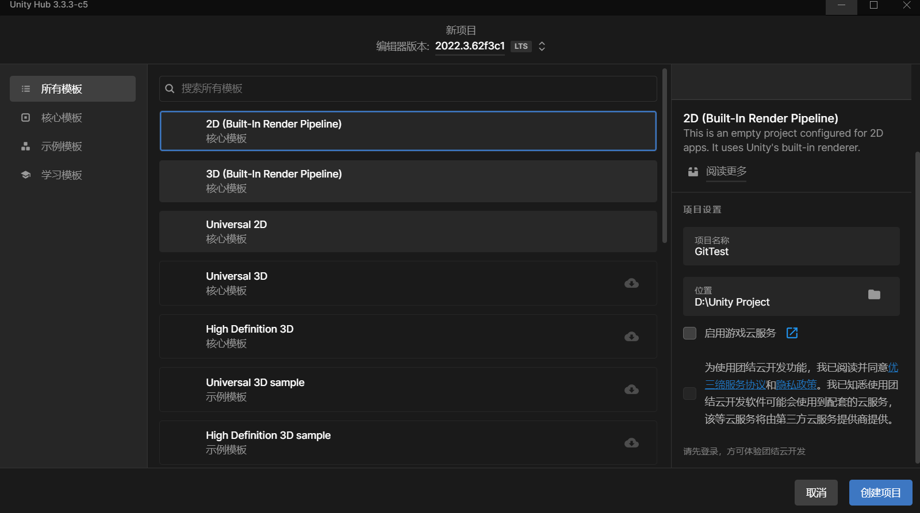Open the 隐私政策 link

[796, 385]
